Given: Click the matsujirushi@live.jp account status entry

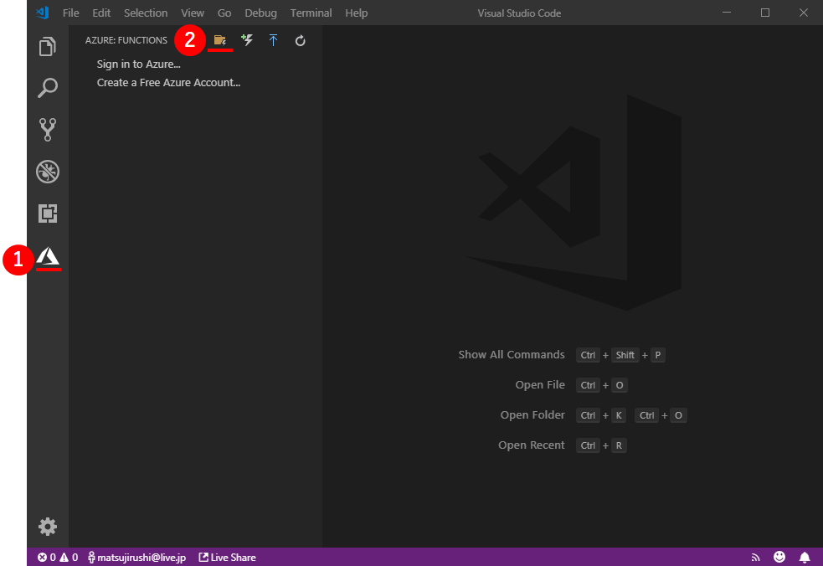Looking at the screenshot, I should [136, 557].
